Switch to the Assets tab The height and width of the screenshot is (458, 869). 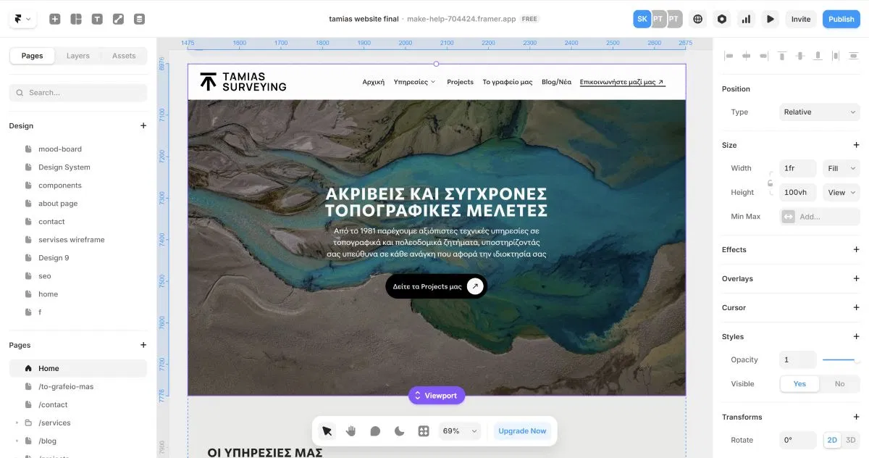[124, 56]
